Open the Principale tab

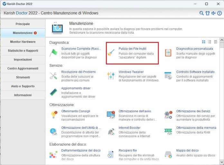pyautogui.click(x=23, y=24)
